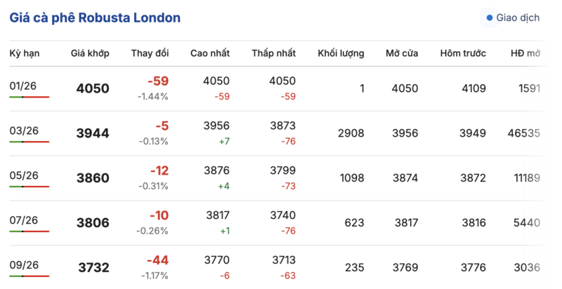Viewport: 562px width, 289px height.
Task: Click the 4050 matched price for 01/26
Action: pyautogui.click(x=93, y=88)
